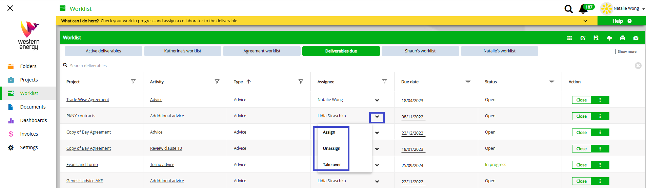Switch to Shaun's worklist tab
The width and height of the screenshot is (646, 188).
click(x=420, y=51)
